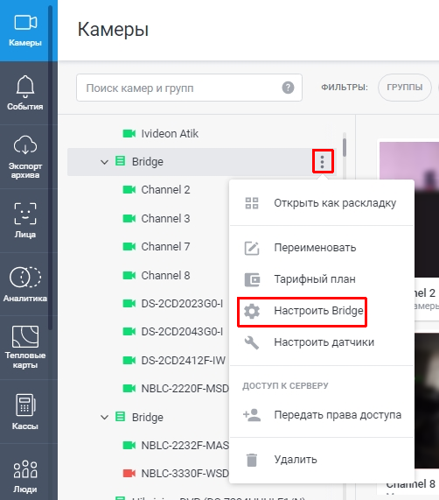439x500 pixels.
Task: Open the three-dot menu for Bridge
Action: pos(323,162)
